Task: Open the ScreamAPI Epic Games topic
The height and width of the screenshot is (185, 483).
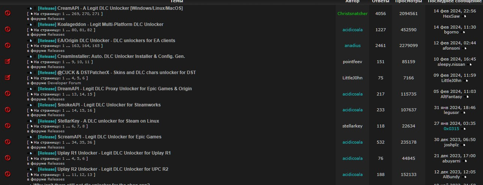Action: pos(109,137)
